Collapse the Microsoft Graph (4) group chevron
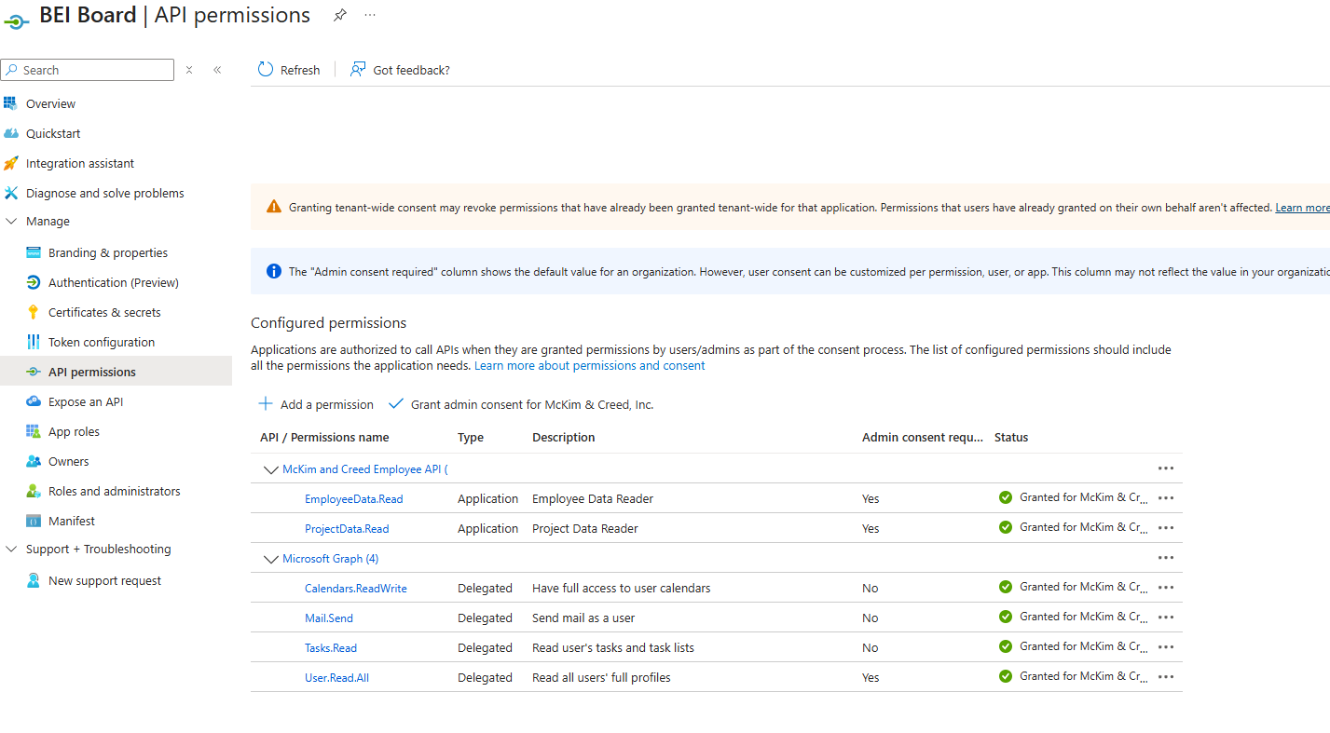 271,560
